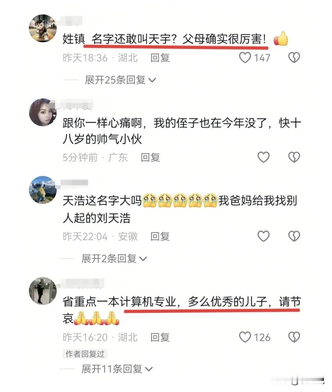Viewport: 332px width, 392px height.
Task: Reply to the 5分钟前 Guangdong comment
Action: click(x=150, y=157)
